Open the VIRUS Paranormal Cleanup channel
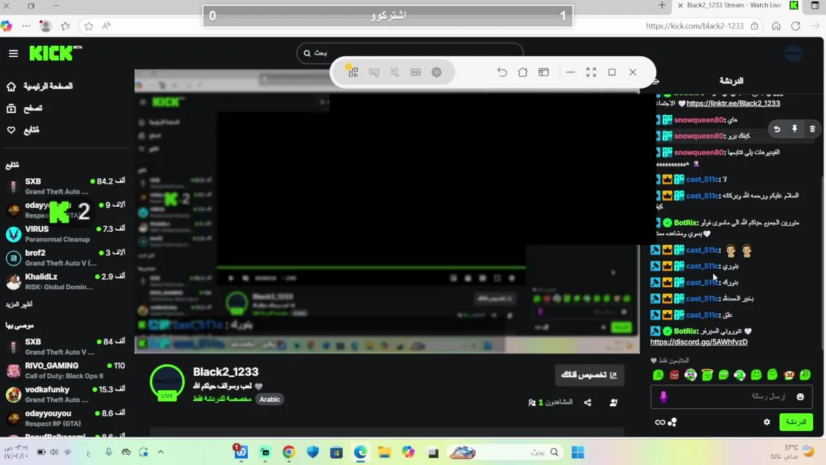This screenshot has height=465, width=826. [x=65, y=234]
